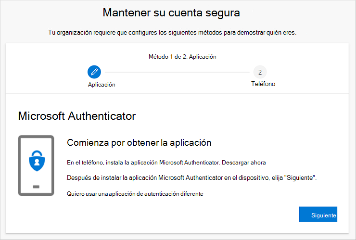Click the Siguiente button
Image resolution: width=356 pixels, height=240 pixels.
tap(318, 214)
